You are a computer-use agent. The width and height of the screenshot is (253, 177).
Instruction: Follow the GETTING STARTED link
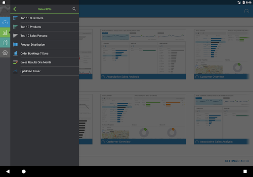coord(237,161)
